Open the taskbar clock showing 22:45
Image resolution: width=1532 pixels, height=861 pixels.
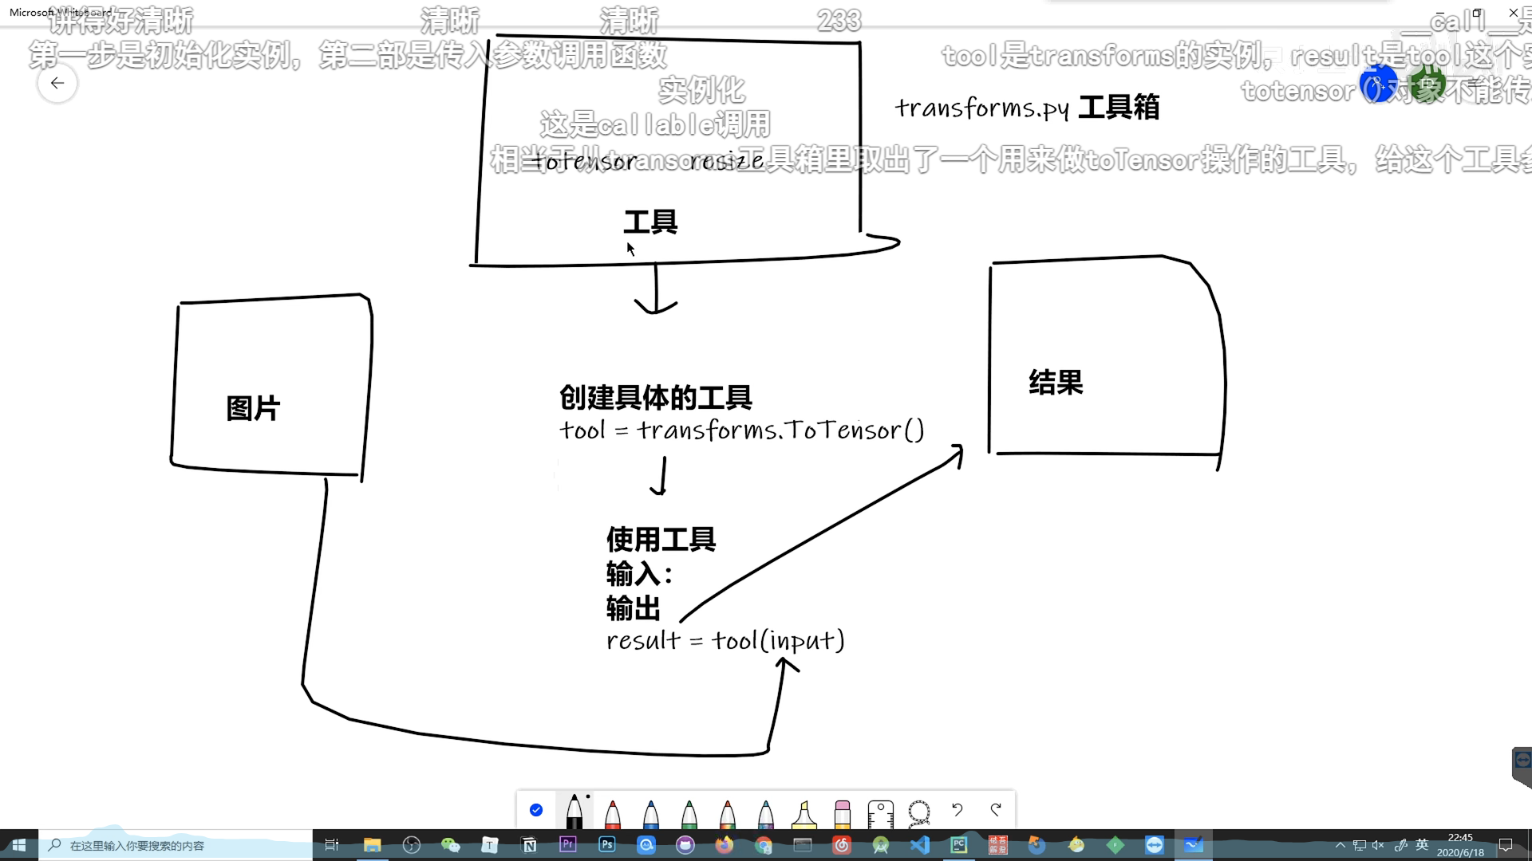[1460, 845]
